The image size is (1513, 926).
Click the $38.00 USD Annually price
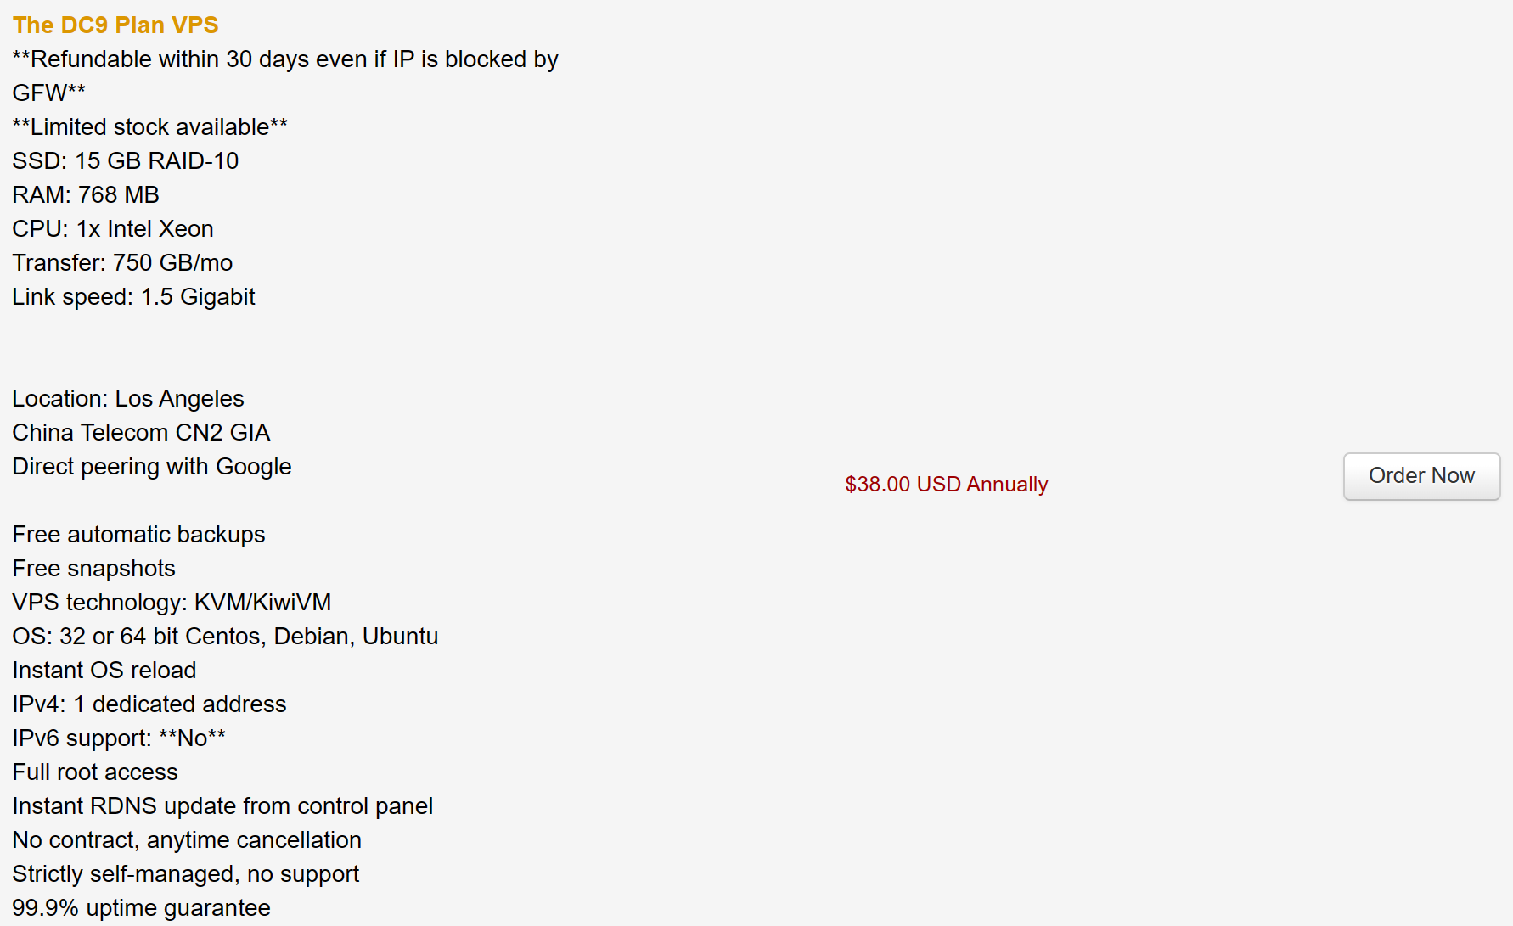click(946, 484)
